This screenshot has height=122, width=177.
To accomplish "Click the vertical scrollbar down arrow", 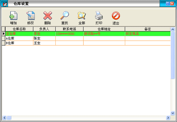I will tap(172, 113).
